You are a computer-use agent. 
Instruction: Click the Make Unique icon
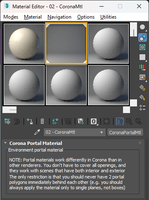68,121
